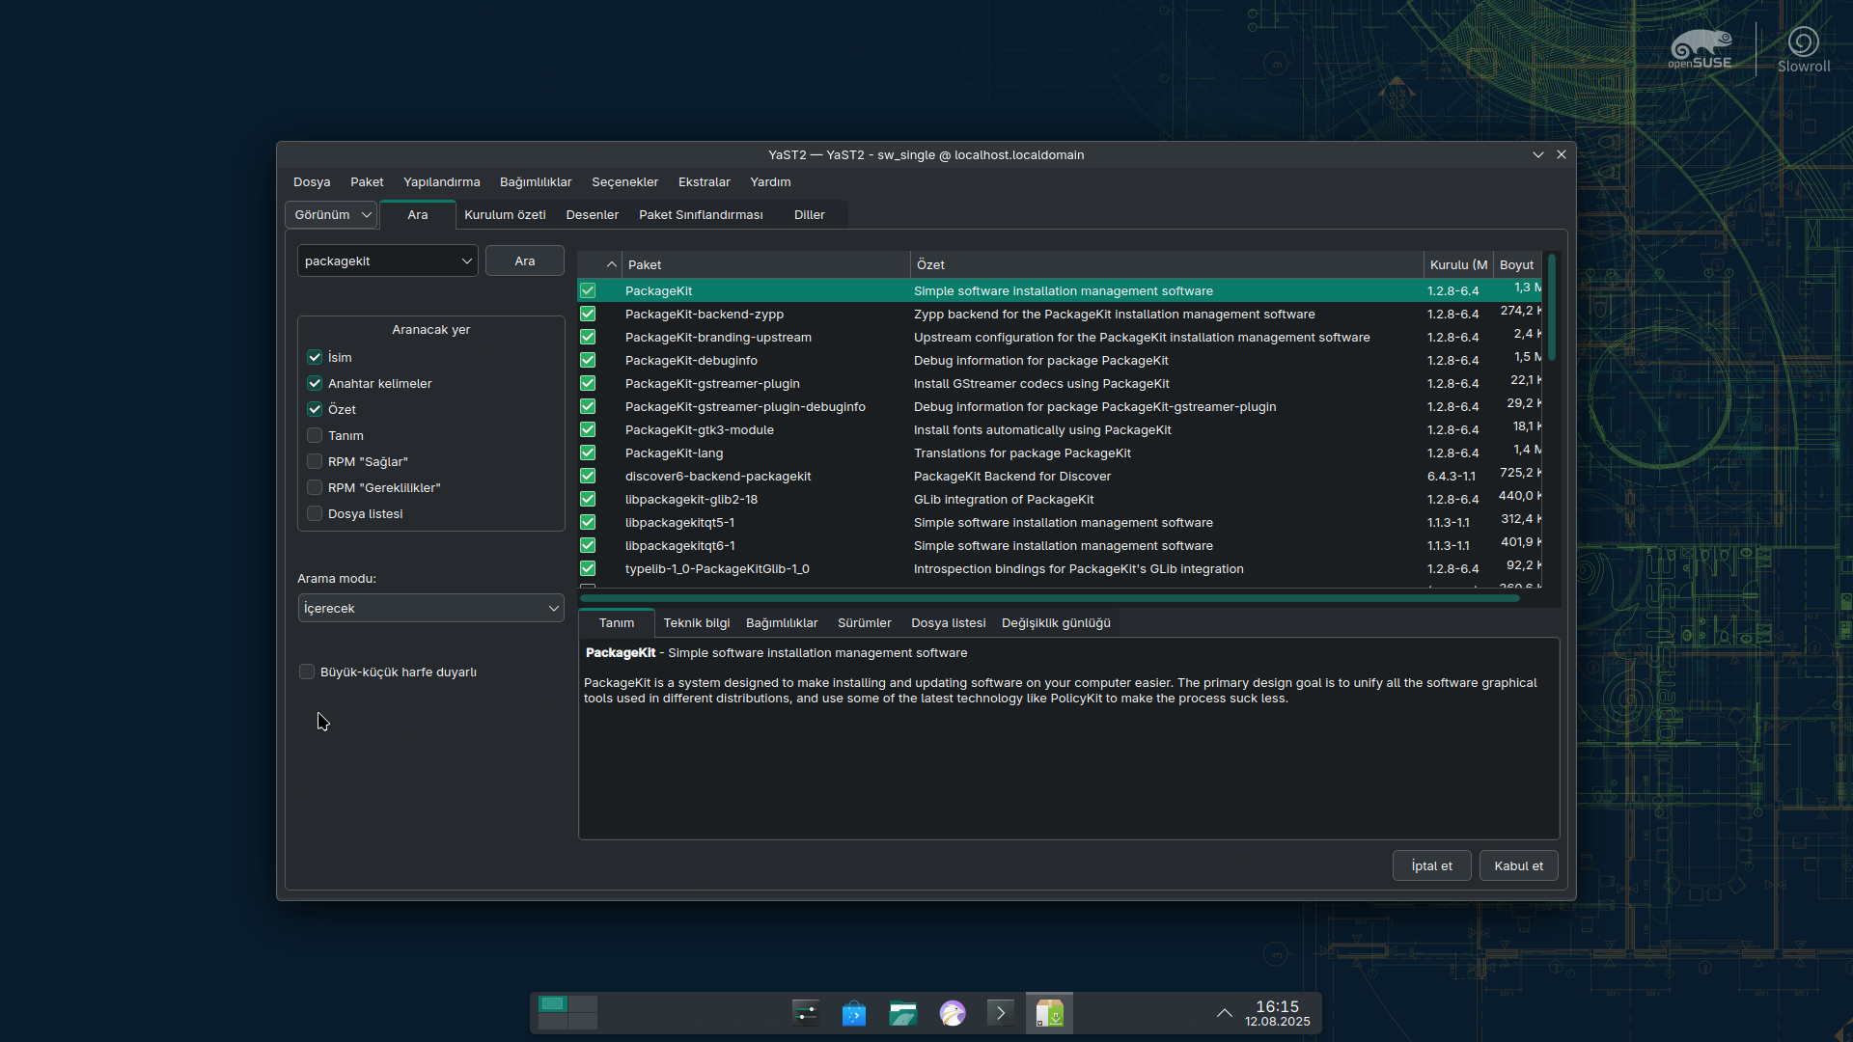The width and height of the screenshot is (1853, 1042).
Task: Toggle status checkbox for libpackagekitqt5-1
Action: tap(588, 522)
